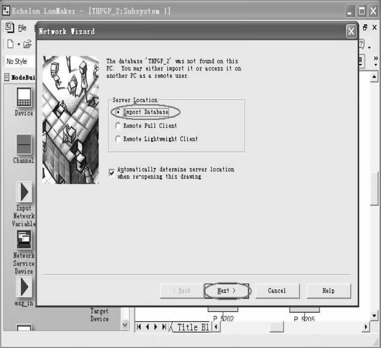Click the Target Device stencil label
Viewport: 381px width, 348px height.
[100, 315]
